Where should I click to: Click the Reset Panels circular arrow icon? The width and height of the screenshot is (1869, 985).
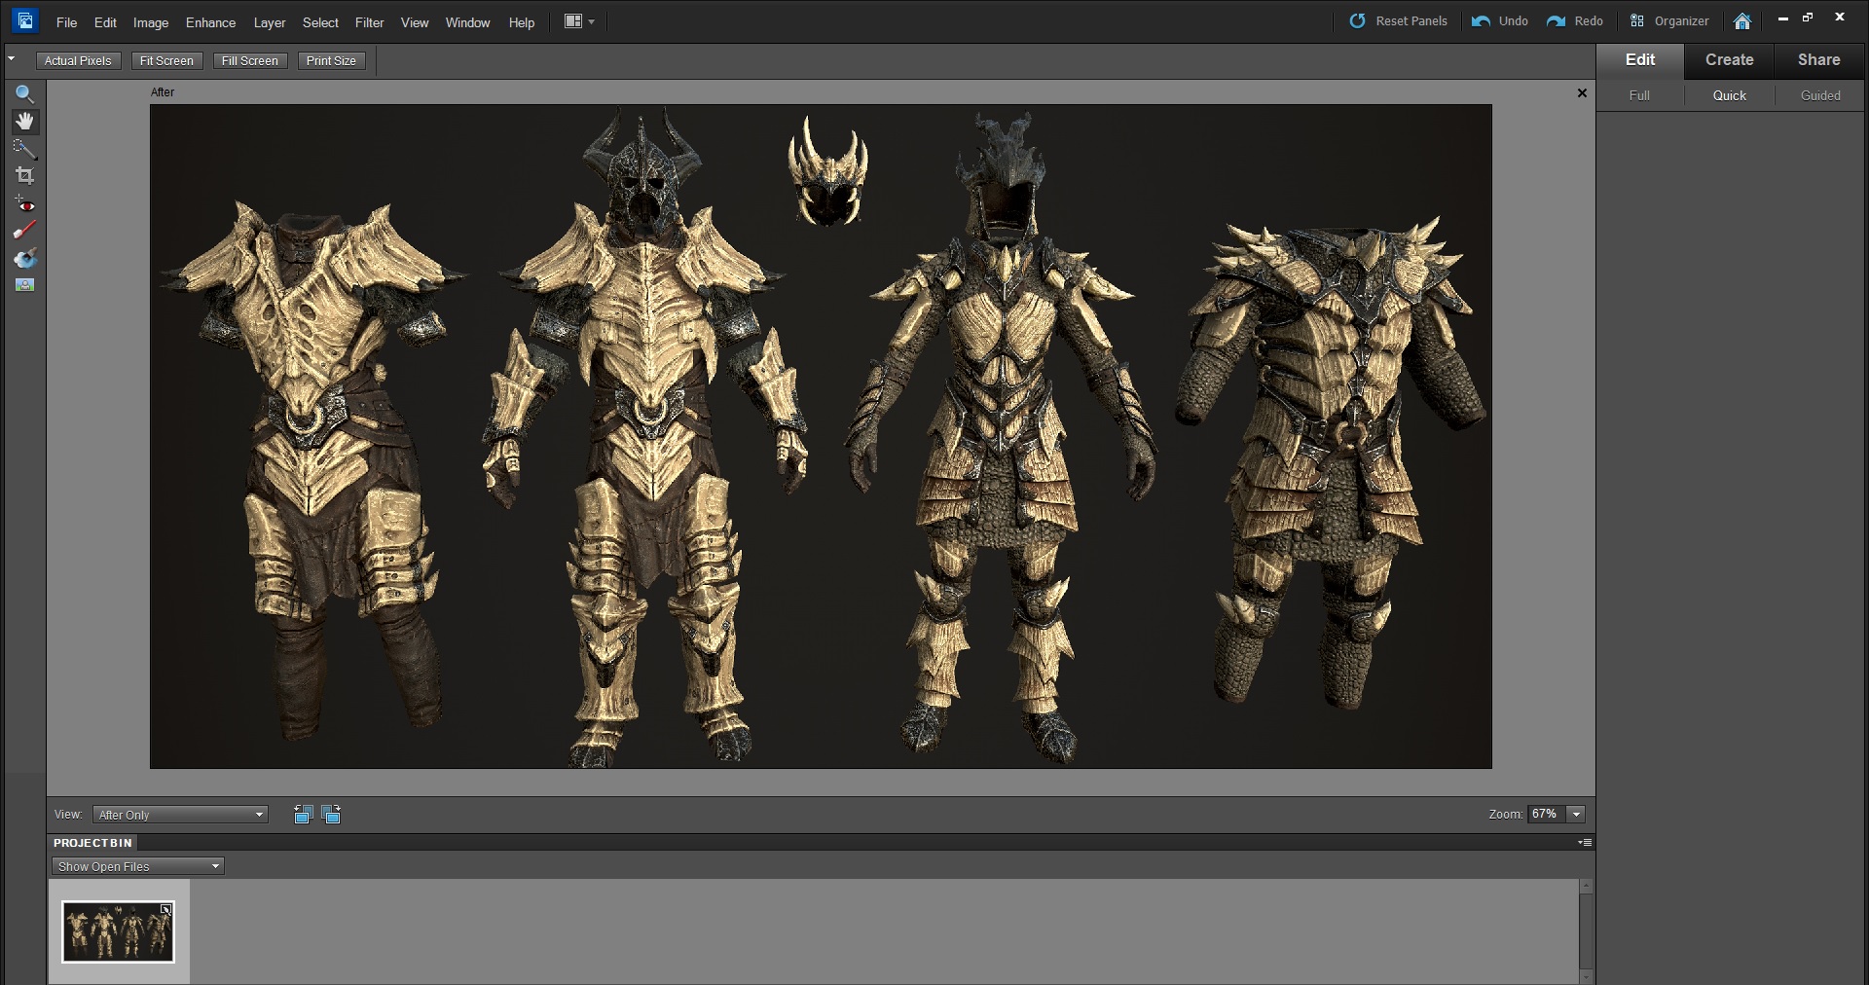point(1357,20)
